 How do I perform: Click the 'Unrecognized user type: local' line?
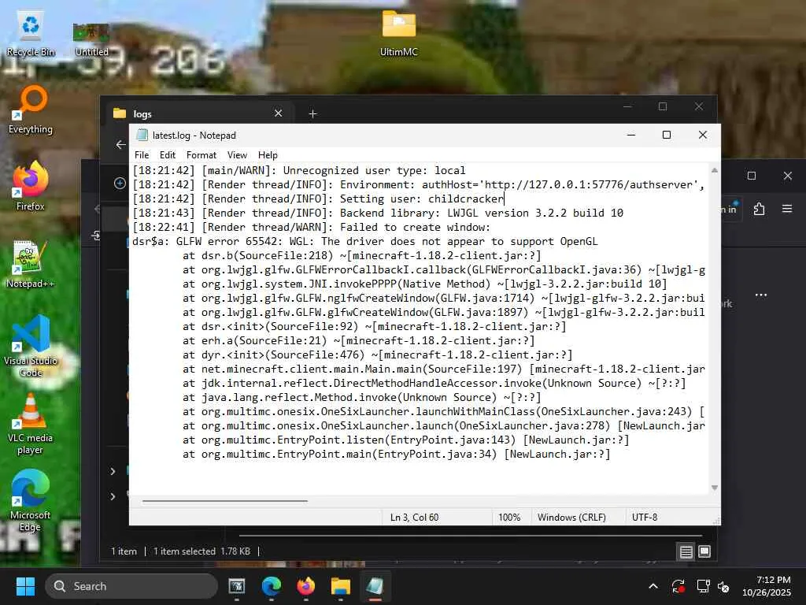pyautogui.click(x=298, y=170)
